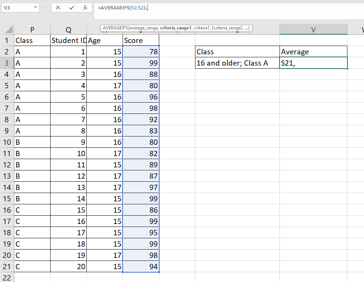Select column V header
364x282 pixels.
pyautogui.click(x=313, y=29)
